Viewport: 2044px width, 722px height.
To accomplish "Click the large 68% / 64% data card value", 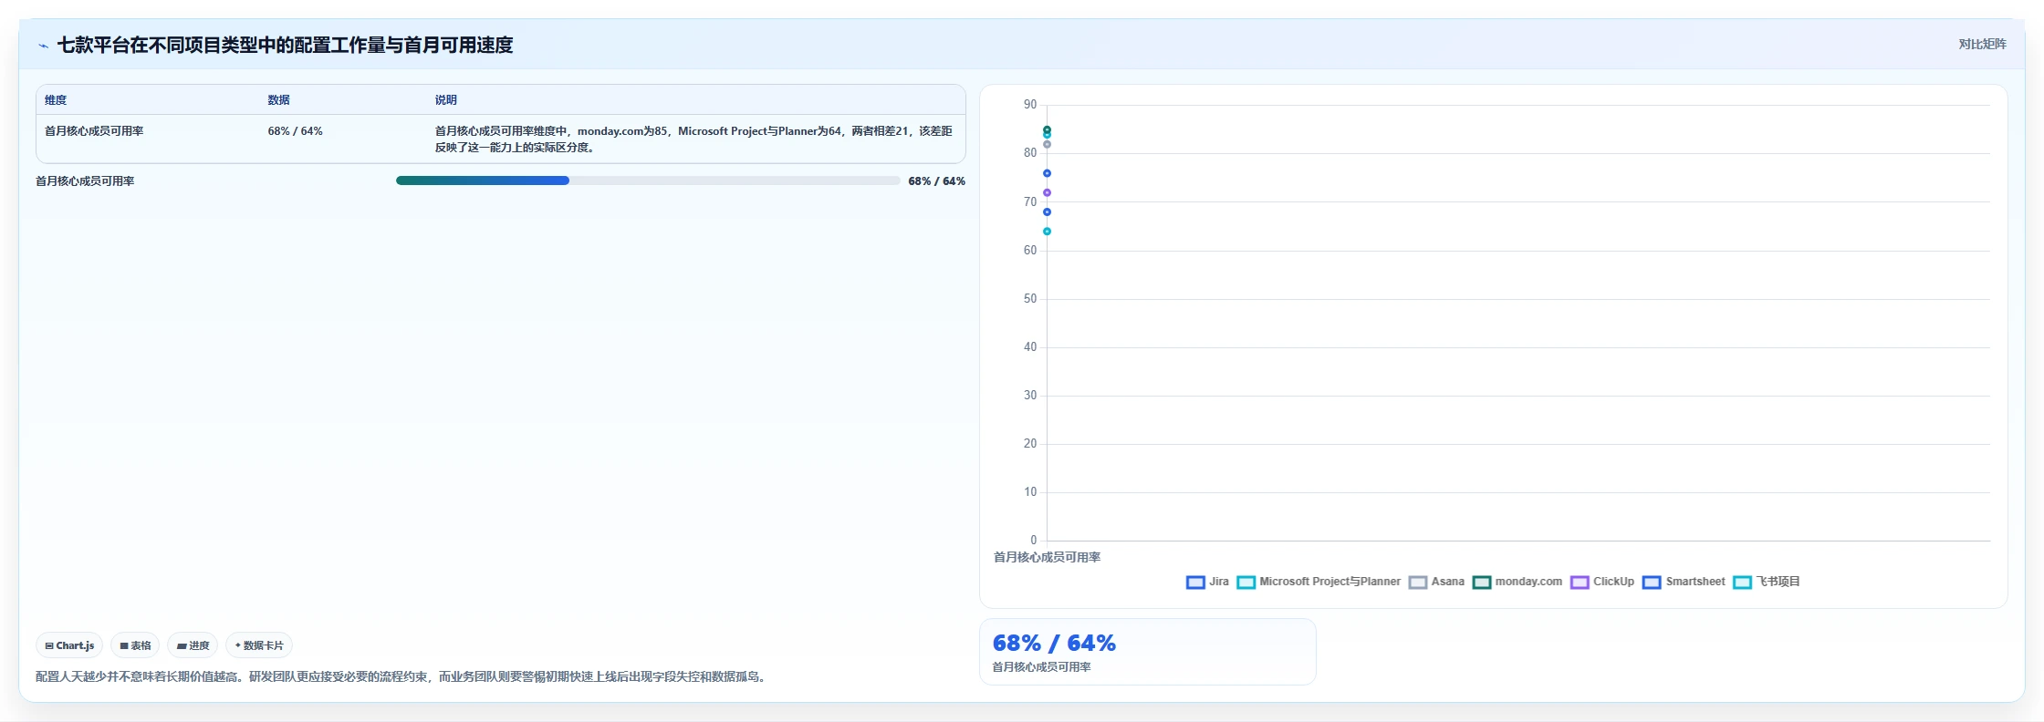I will [1054, 643].
